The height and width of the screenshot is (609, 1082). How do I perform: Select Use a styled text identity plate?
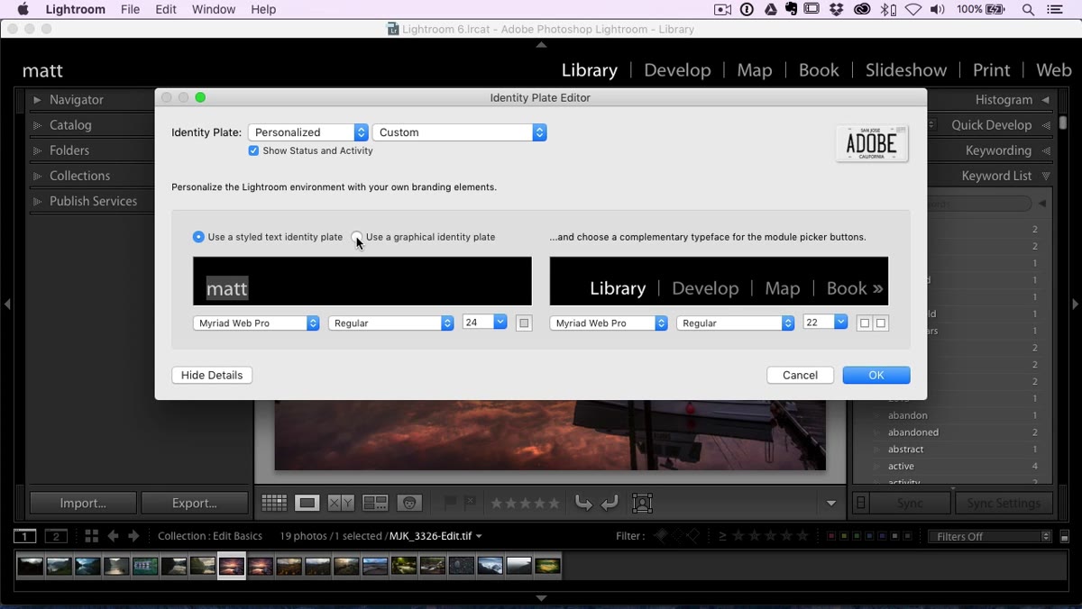coord(198,237)
